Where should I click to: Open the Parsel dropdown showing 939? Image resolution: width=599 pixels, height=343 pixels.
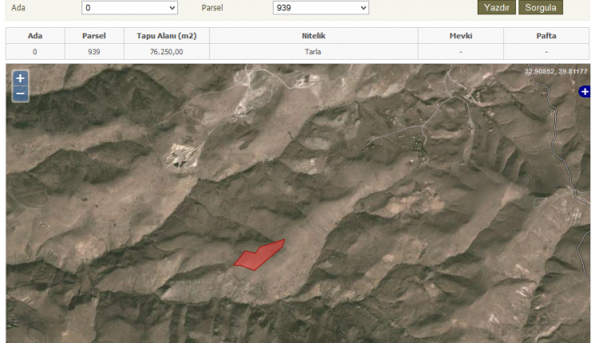[320, 7]
